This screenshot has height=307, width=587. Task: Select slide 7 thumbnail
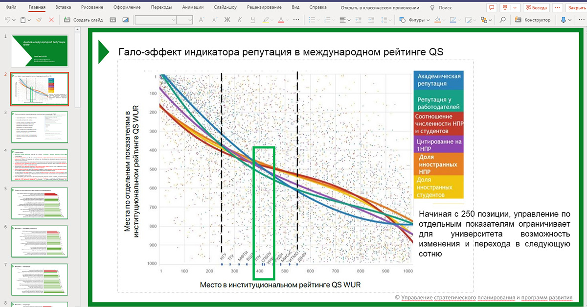[41, 279]
